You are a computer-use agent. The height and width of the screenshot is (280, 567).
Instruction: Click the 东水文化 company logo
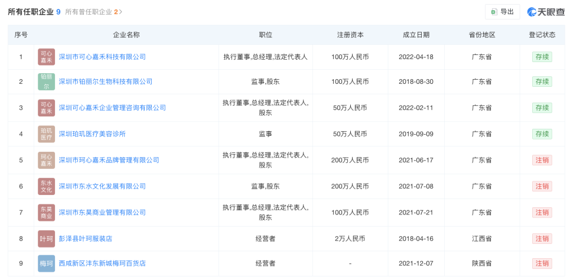[x=46, y=186]
